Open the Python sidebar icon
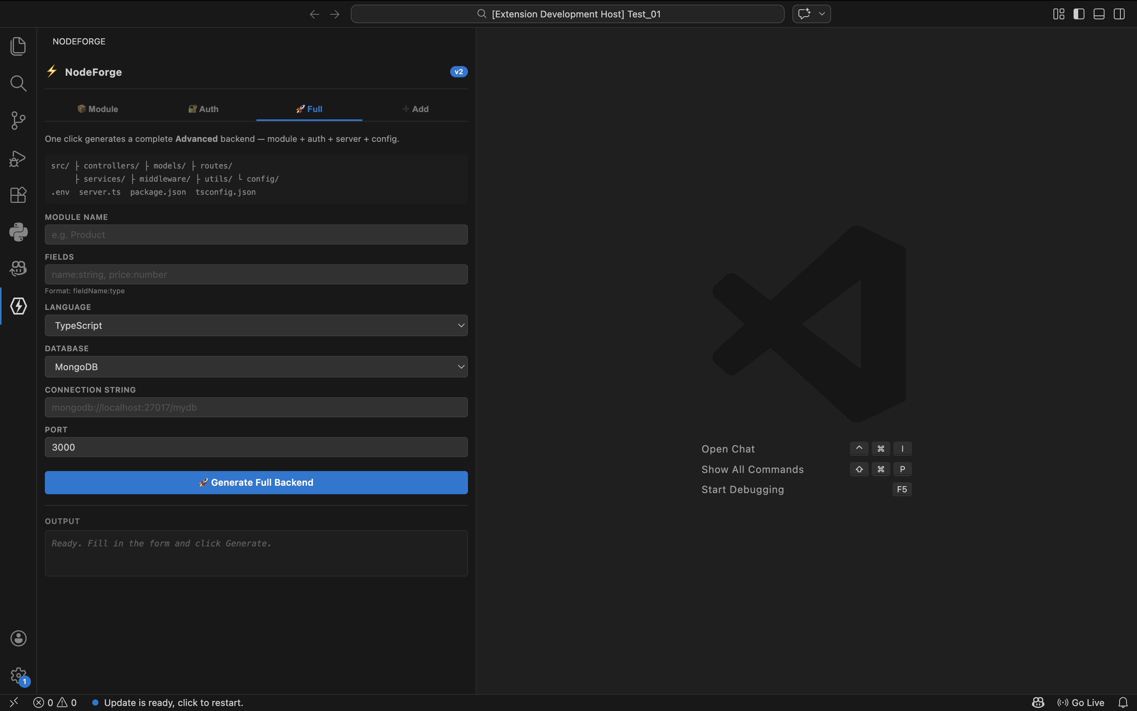This screenshot has width=1137, height=711. click(18, 232)
